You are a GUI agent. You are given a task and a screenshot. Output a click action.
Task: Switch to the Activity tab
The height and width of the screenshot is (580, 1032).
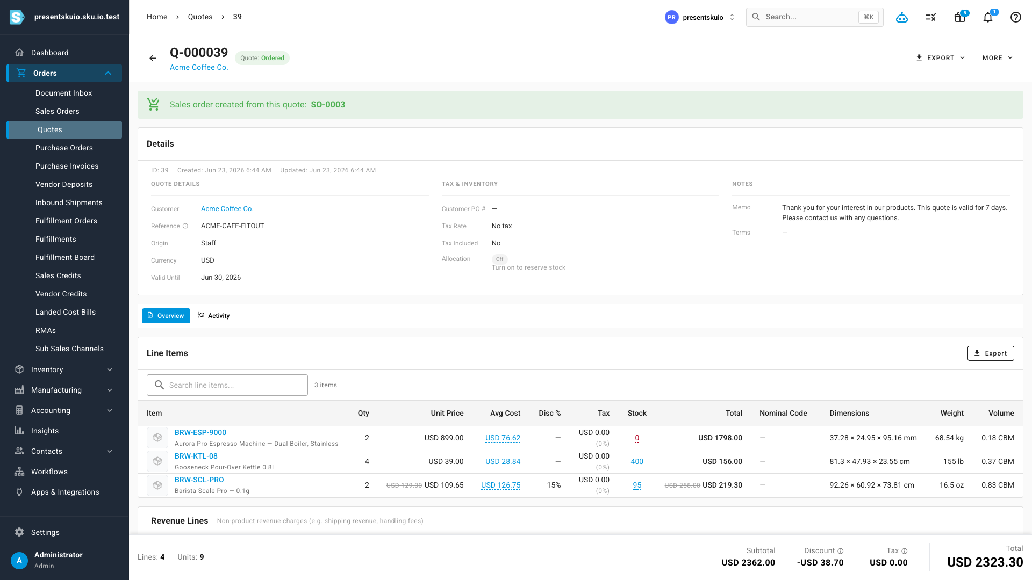click(x=214, y=316)
